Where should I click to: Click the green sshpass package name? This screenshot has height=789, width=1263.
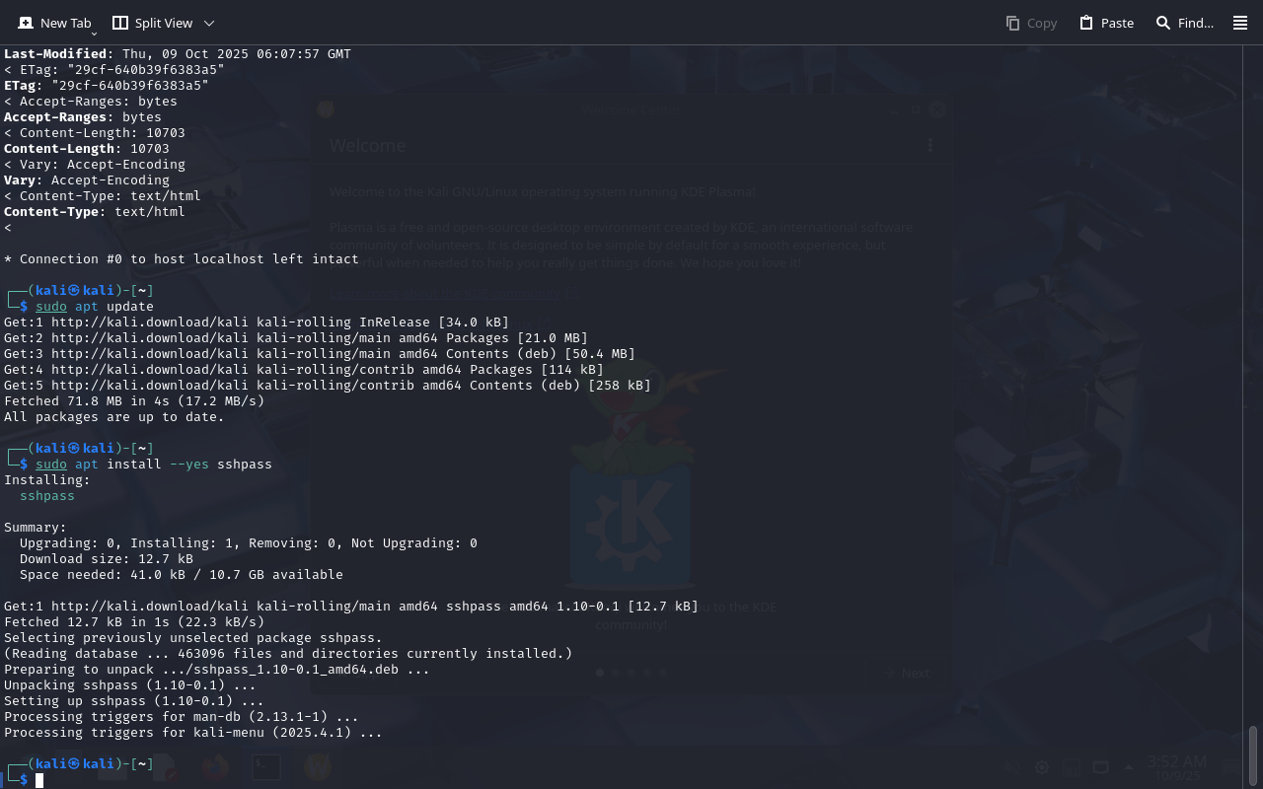[47, 496]
